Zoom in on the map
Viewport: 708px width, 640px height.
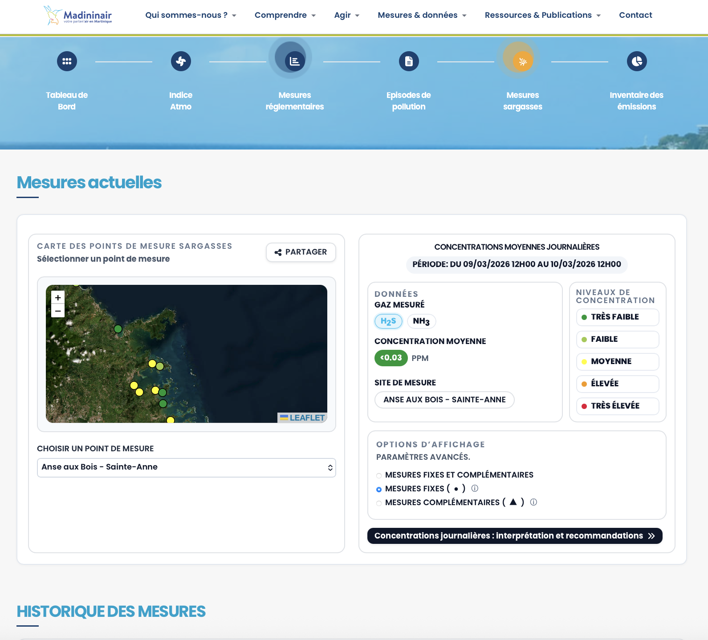point(58,298)
